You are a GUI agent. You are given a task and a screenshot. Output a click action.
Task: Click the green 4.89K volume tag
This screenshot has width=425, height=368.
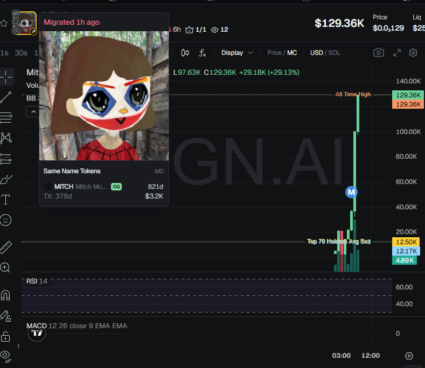point(405,260)
